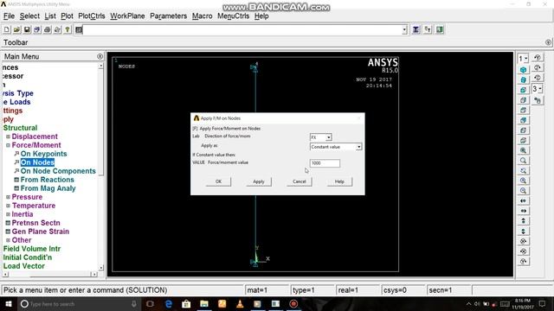Click Apply in the F/M dialog
The image size is (554, 311).
(259, 181)
